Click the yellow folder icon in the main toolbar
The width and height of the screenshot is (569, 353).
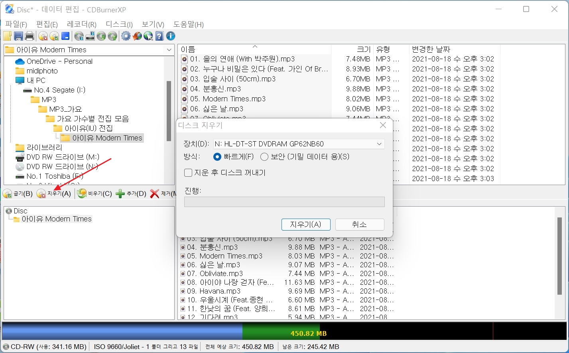(x=7, y=36)
